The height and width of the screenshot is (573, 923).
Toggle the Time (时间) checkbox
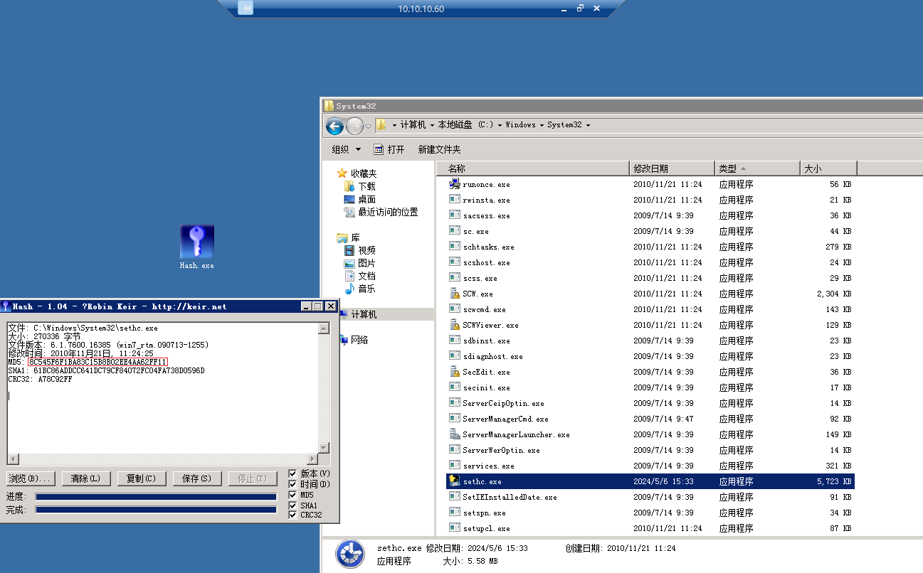pyautogui.click(x=293, y=484)
